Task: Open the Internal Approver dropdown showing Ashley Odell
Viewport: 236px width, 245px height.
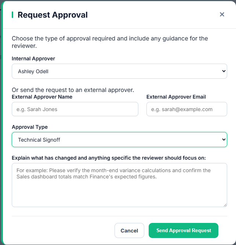Action: coord(119,71)
